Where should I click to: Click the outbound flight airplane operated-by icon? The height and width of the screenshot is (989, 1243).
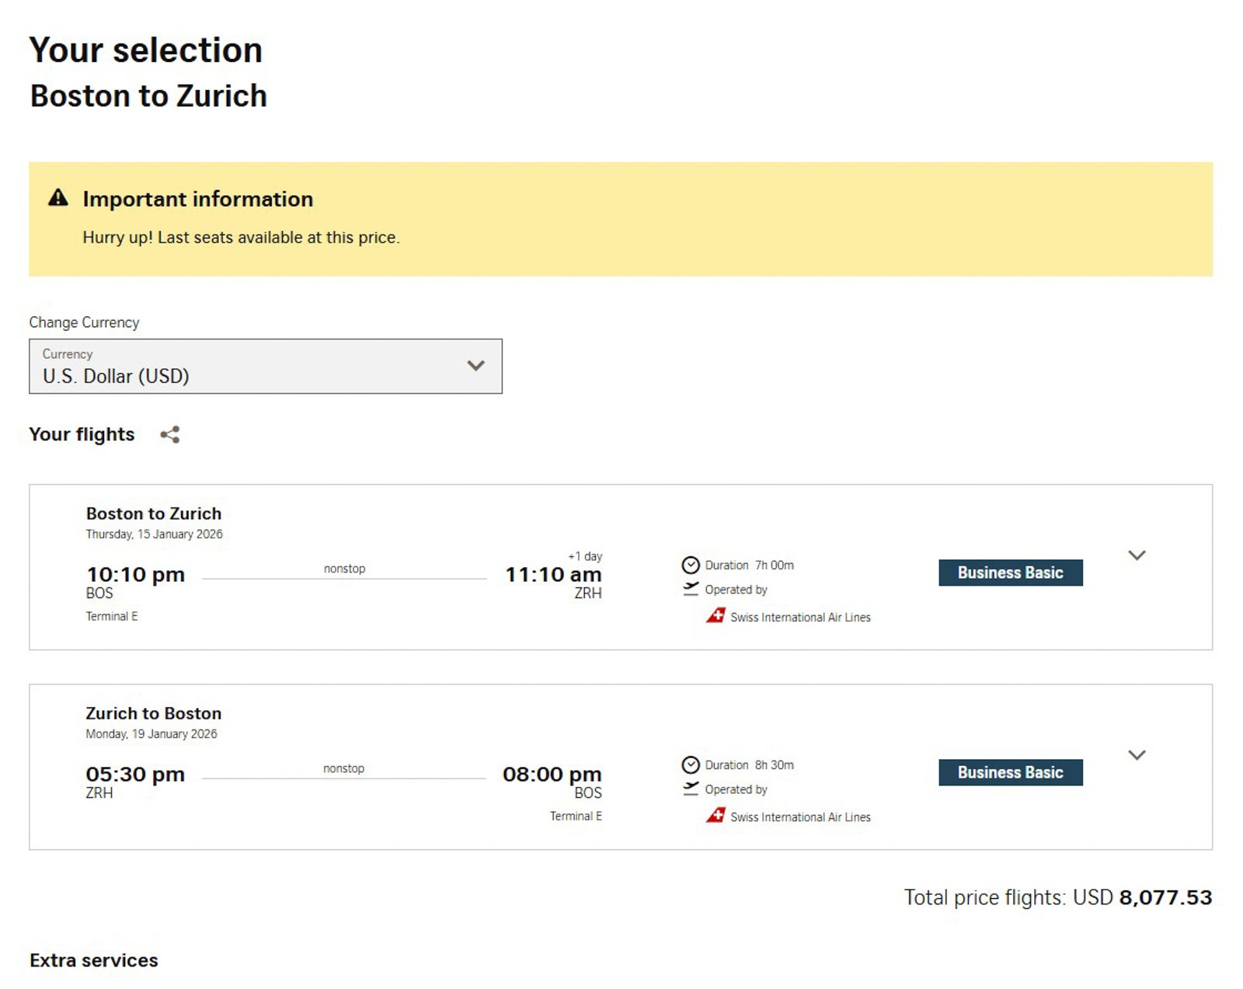[690, 590]
